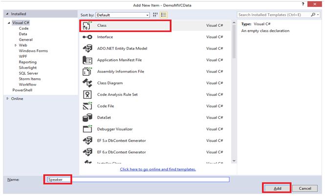Collapse the Visual C# node
The width and height of the screenshot is (325, 196).
(x=9, y=23)
